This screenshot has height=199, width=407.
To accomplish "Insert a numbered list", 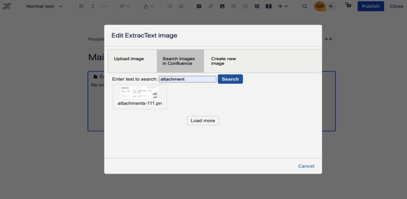I will point(181,6).
